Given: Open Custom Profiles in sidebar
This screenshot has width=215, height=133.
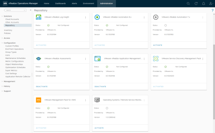Looking at the screenshot, I should coord(12,46).
